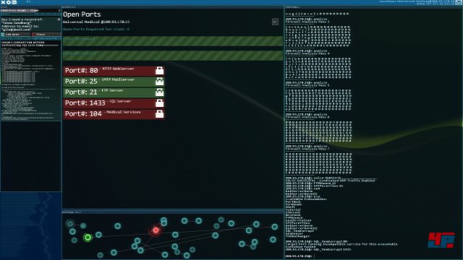Click the X exit icon in top bar

coord(3,2)
